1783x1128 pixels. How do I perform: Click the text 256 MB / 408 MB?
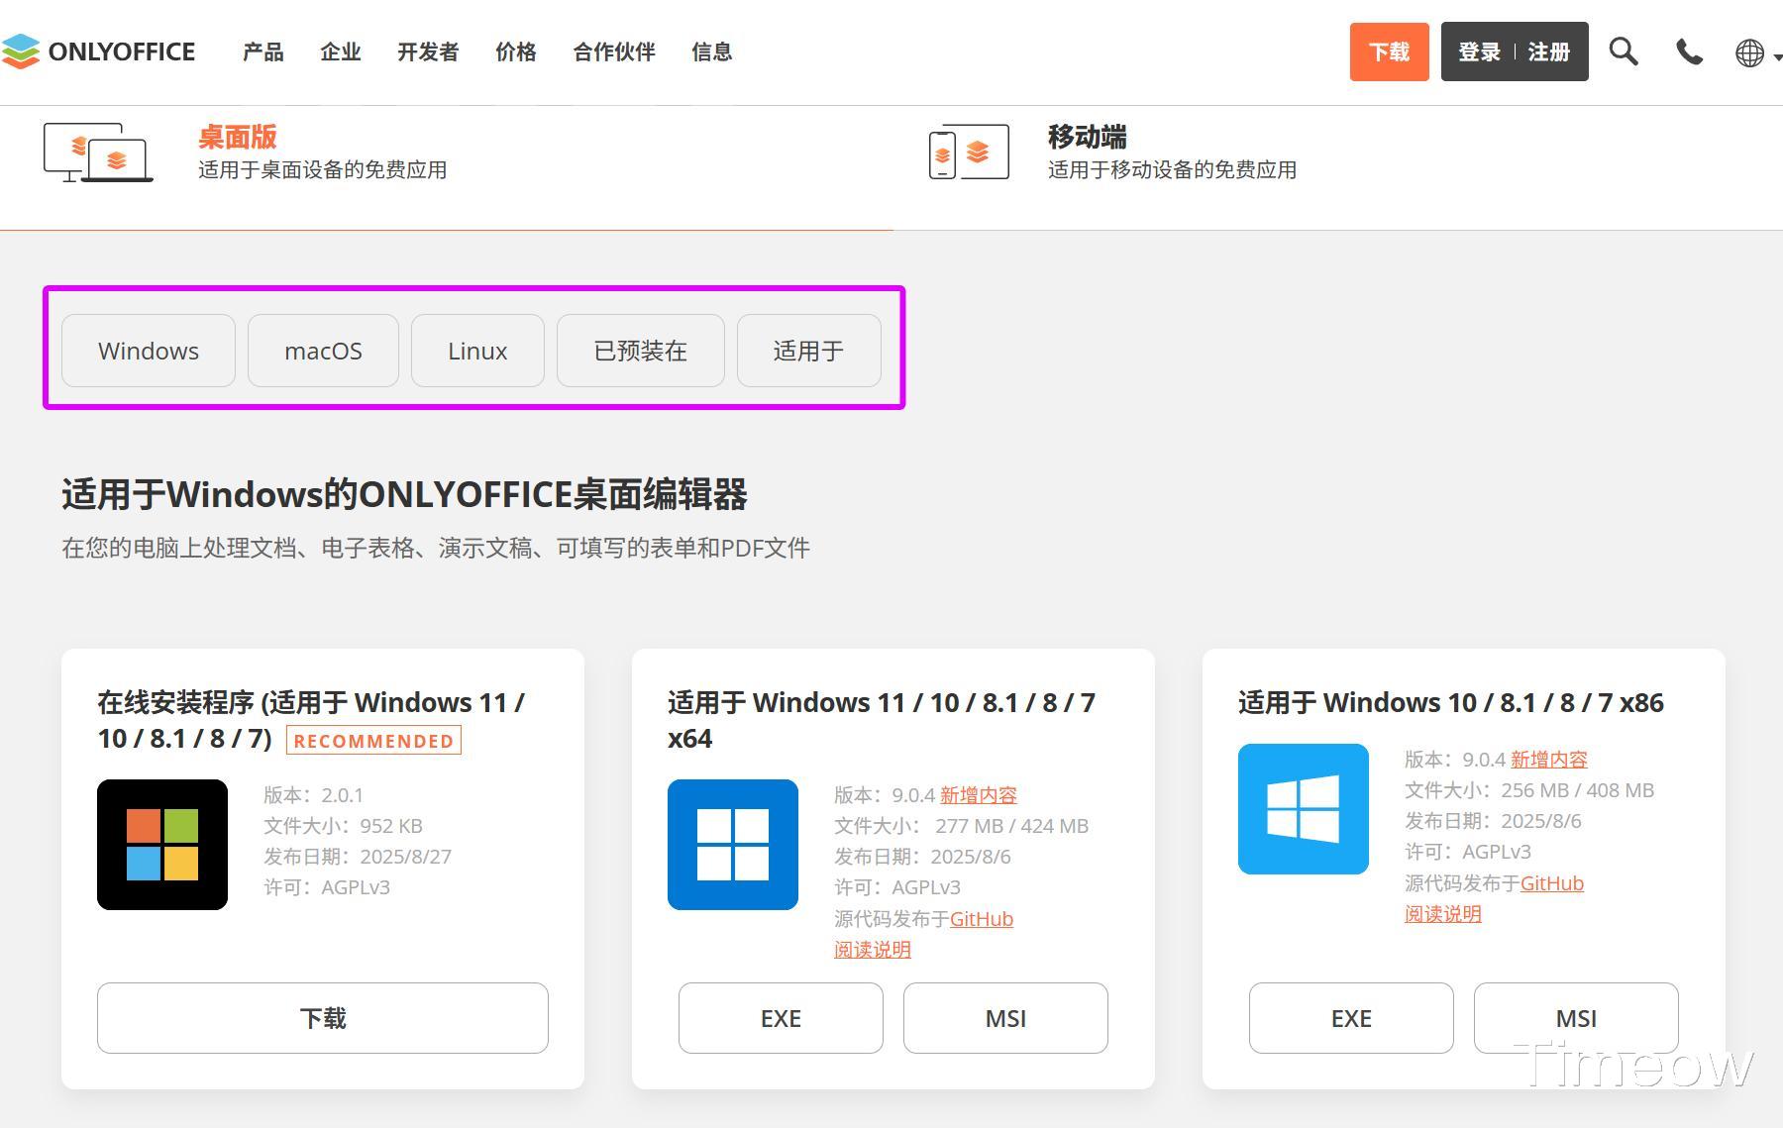click(x=1577, y=790)
